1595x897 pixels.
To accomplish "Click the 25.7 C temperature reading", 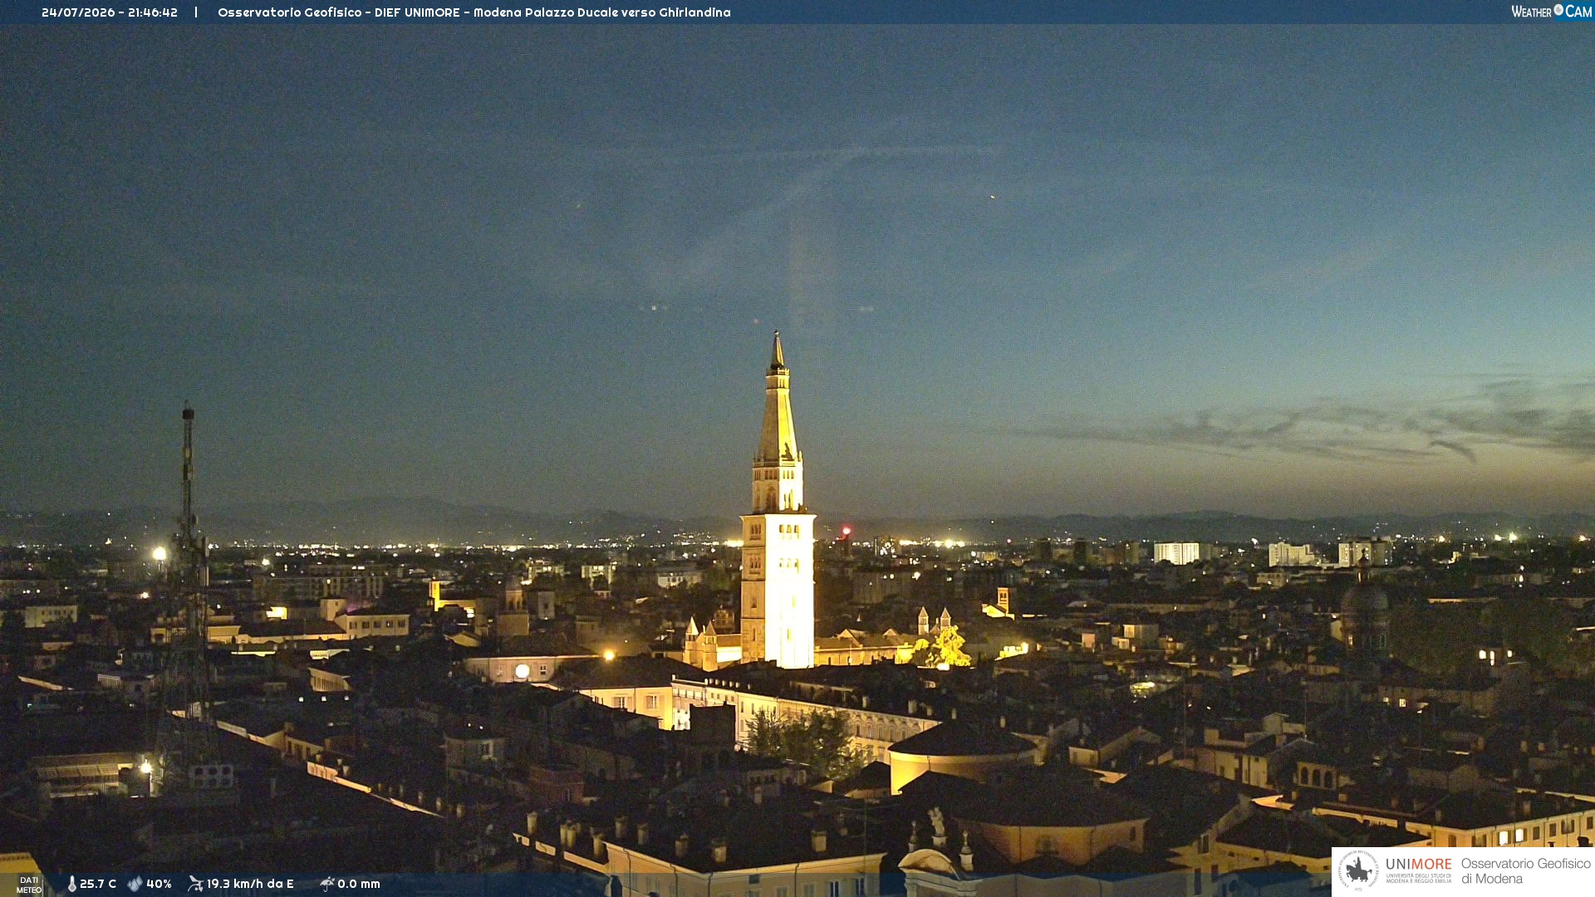I will click(98, 884).
